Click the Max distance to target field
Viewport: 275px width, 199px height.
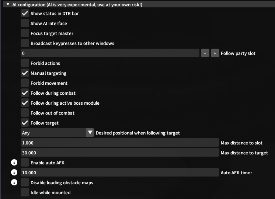[120, 153]
